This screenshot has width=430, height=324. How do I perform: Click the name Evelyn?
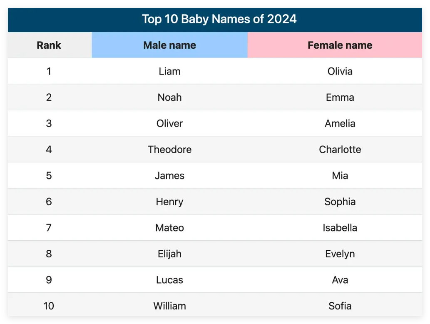[x=340, y=254]
